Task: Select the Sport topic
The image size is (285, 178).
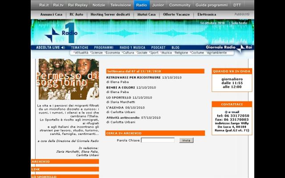Action: point(154,53)
